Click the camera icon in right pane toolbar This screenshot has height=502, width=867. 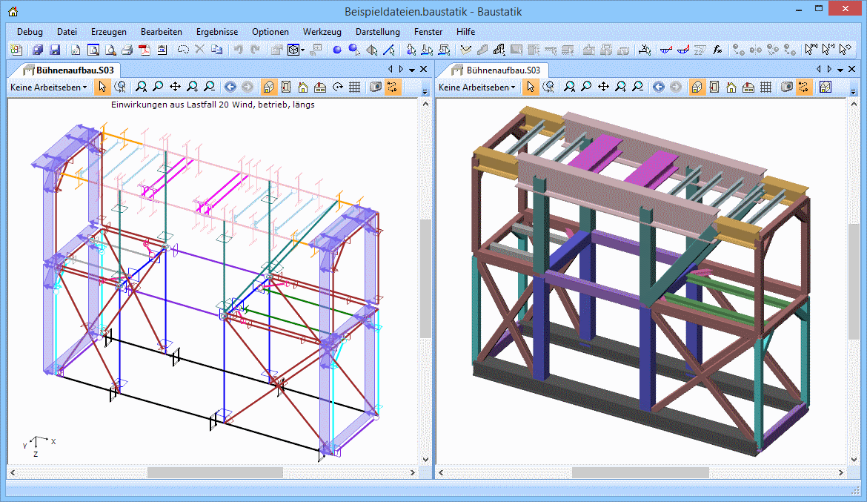point(787,87)
